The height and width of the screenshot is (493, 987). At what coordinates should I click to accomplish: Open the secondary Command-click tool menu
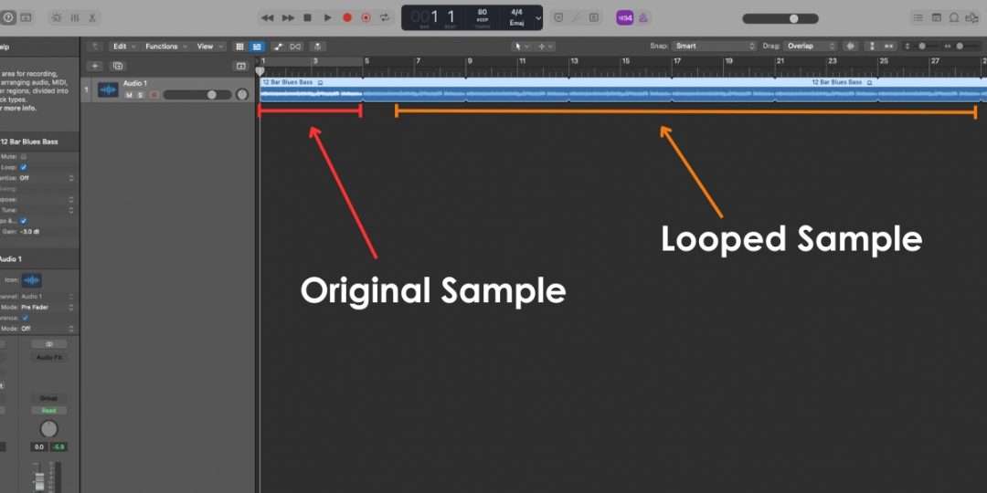click(x=545, y=46)
